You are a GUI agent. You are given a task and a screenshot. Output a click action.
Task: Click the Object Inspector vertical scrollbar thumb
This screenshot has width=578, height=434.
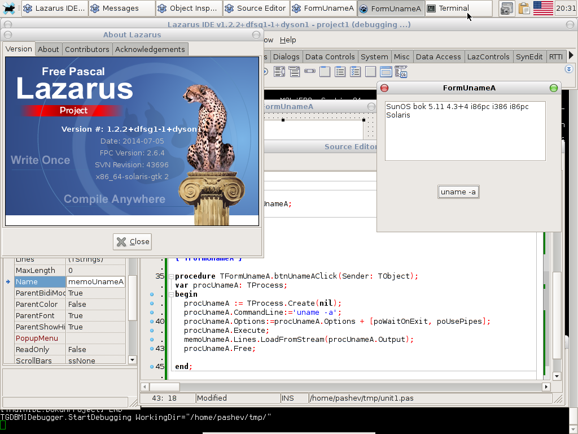pos(132,297)
